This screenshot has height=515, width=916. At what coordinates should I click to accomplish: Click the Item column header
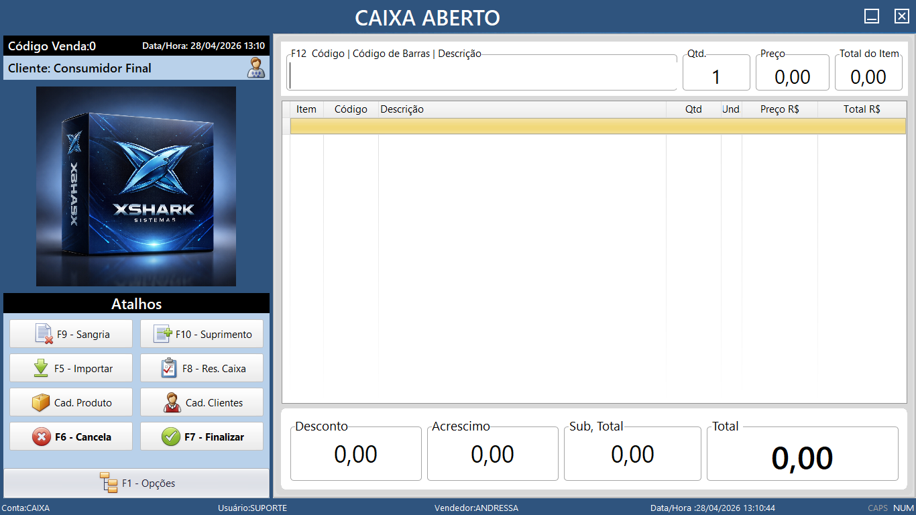[x=306, y=109]
